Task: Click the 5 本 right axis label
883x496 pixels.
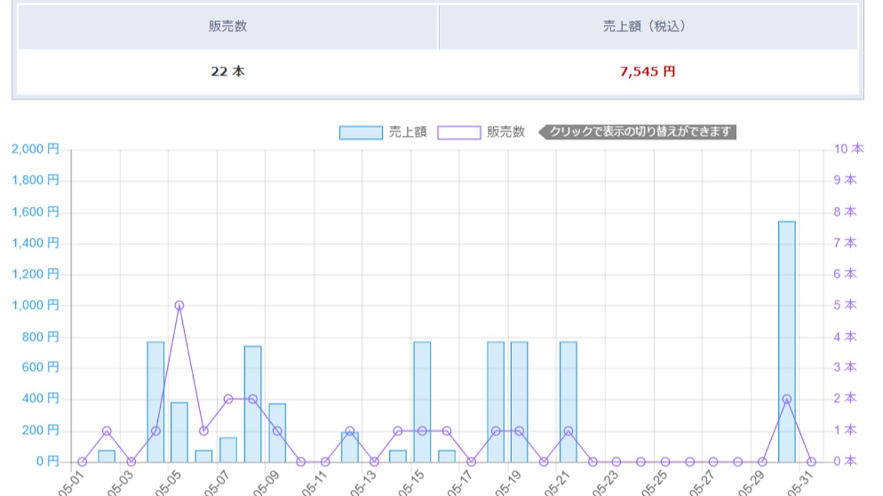Action: coord(845,304)
